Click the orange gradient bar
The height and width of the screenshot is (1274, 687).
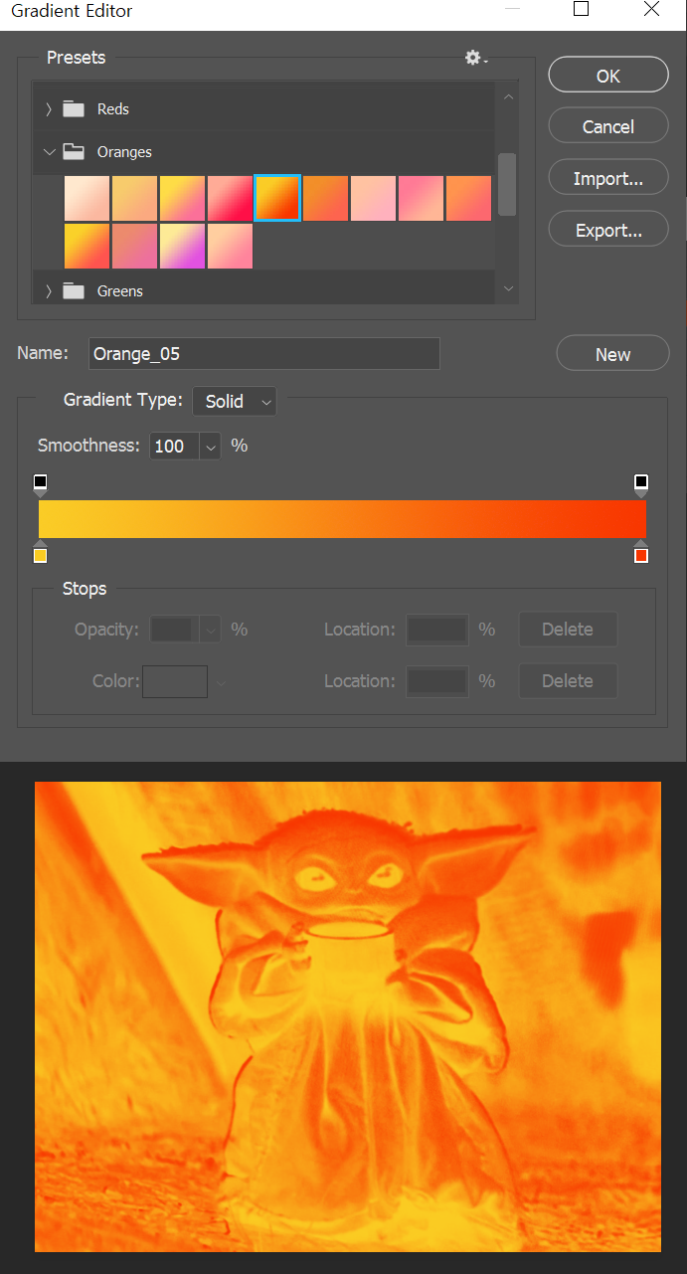[342, 519]
